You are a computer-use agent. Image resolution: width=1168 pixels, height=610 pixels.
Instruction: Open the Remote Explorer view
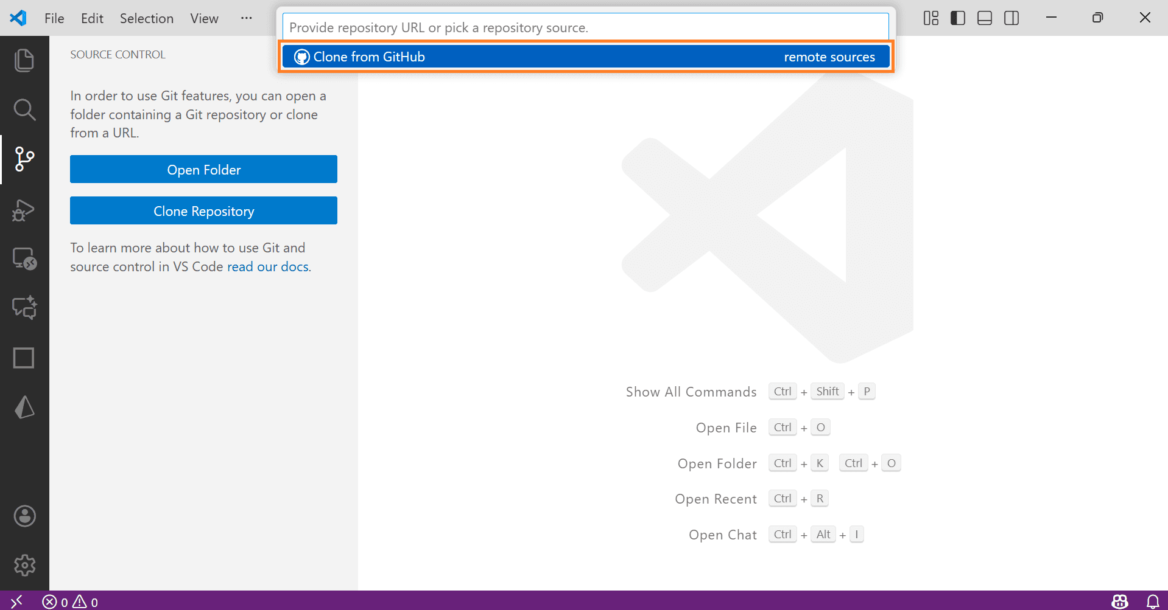click(24, 259)
